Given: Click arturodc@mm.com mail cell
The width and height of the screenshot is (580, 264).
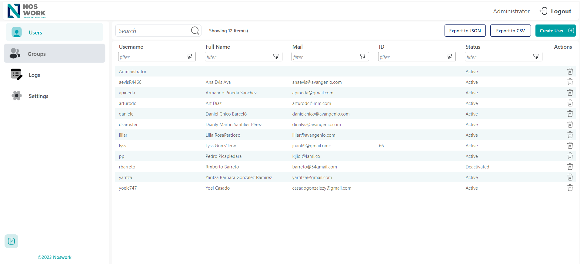Looking at the screenshot, I should click(x=312, y=103).
